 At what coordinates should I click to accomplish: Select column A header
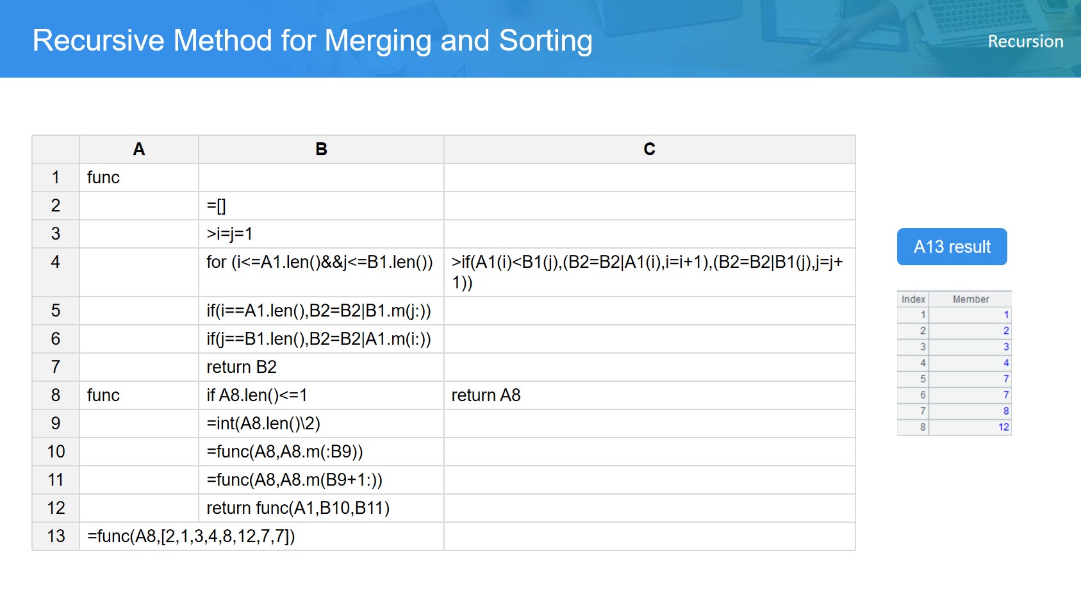pyautogui.click(x=138, y=149)
